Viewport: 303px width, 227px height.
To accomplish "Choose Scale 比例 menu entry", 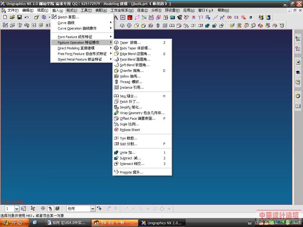I will [x=142, y=124].
